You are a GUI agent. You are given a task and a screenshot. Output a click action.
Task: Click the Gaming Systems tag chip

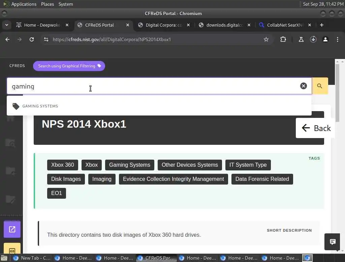130,165
